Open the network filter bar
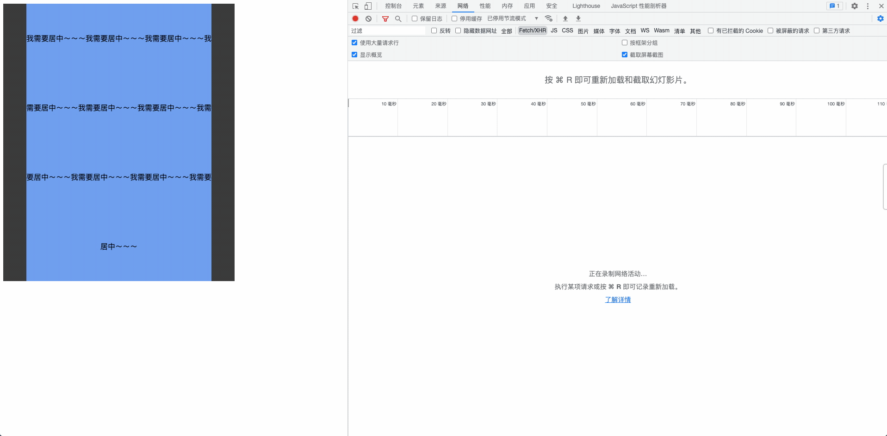 tap(385, 18)
